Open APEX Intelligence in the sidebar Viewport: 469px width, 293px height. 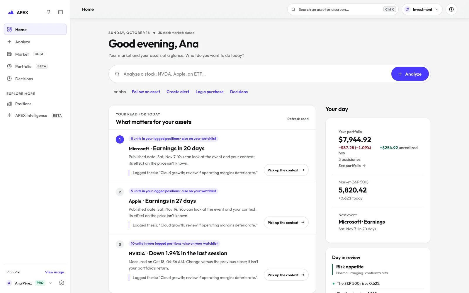coord(35,115)
